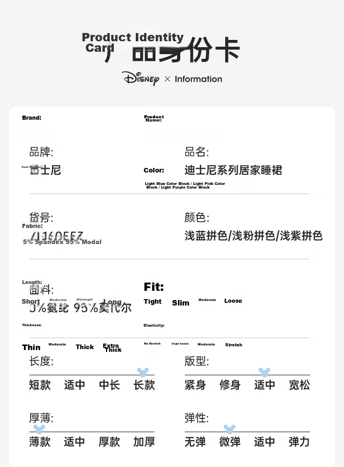The width and height of the screenshot is (344, 467).
Task: Click the 'Elasticity:' label
Action: coord(154,325)
